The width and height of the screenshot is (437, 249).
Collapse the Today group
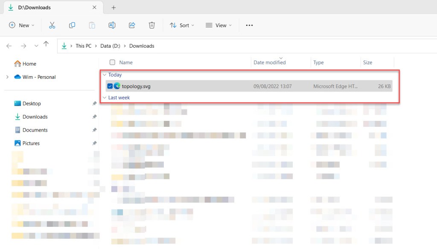point(104,75)
